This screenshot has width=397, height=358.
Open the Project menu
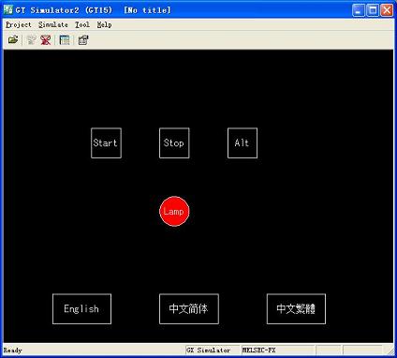point(19,24)
